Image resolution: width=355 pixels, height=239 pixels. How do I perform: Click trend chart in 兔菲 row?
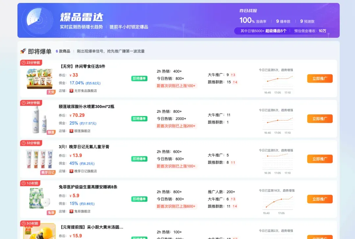(x=277, y=204)
